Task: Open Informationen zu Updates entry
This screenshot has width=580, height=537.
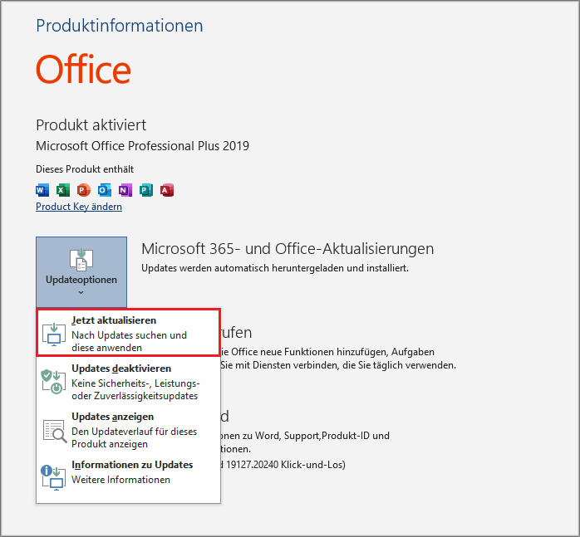Action: click(x=128, y=476)
